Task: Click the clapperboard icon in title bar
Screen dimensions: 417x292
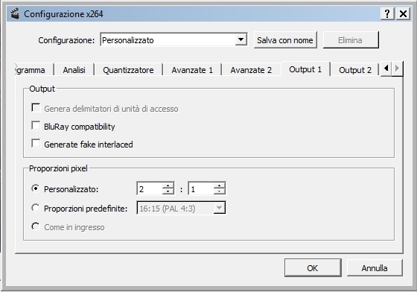Action: [x=15, y=14]
